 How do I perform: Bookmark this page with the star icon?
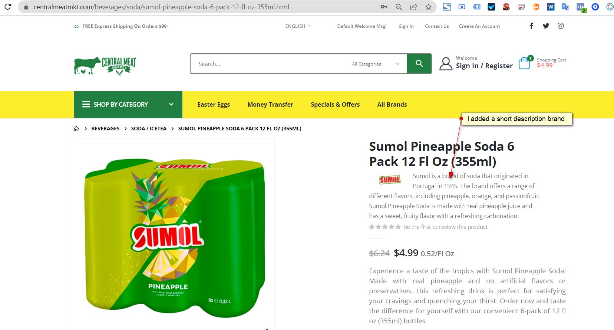click(x=428, y=7)
